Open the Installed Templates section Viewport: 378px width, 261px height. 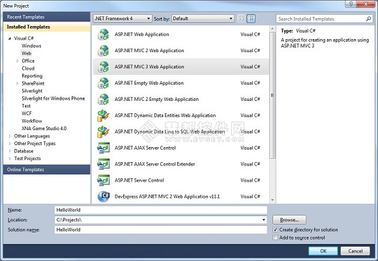pos(47,27)
